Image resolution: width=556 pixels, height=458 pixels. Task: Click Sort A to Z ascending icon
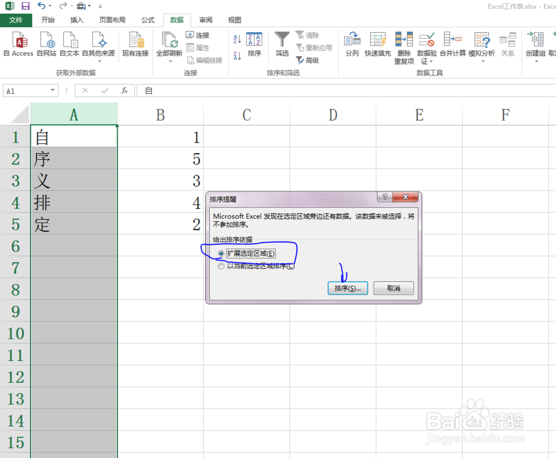tap(237, 38)
